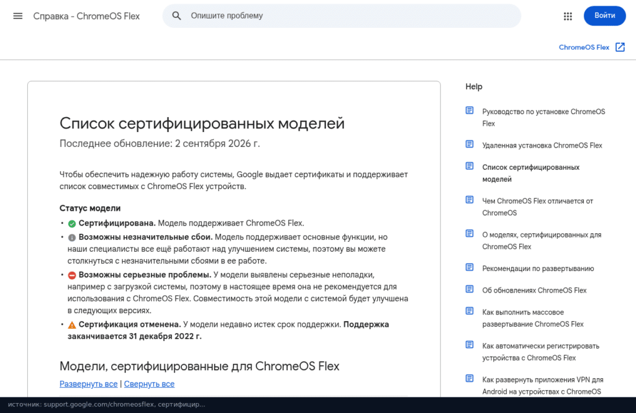This screenshot has width=636, height=413.
Task: Open Рекомендации по развертыванию article
Action: (x=538, y=269)
